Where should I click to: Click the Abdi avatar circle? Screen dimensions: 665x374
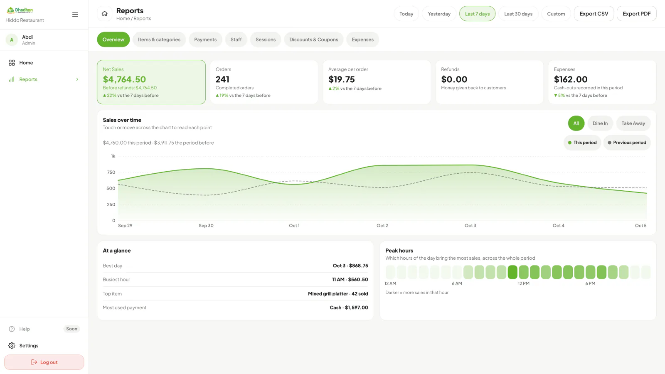tap(12, 40)
